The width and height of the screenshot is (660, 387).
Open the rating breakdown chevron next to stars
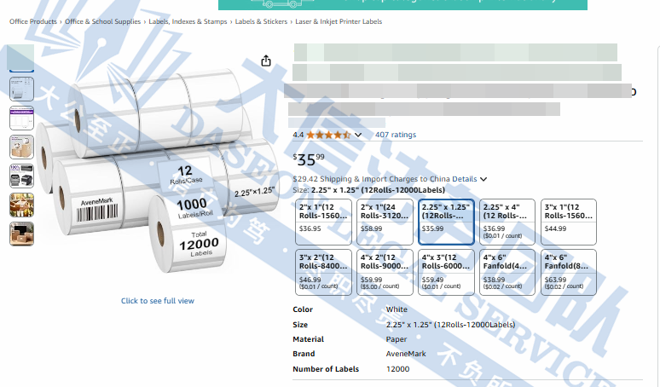click(358, 135)
